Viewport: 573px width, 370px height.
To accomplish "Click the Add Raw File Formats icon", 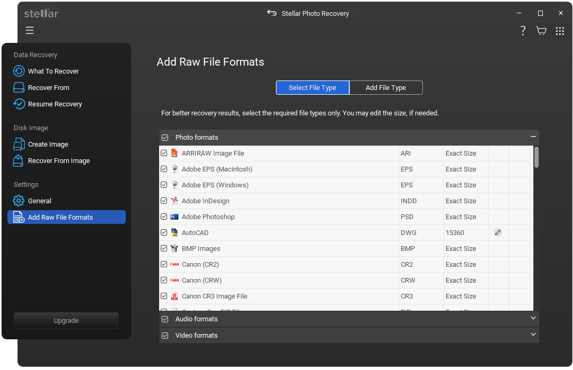I will coord(19,217).
